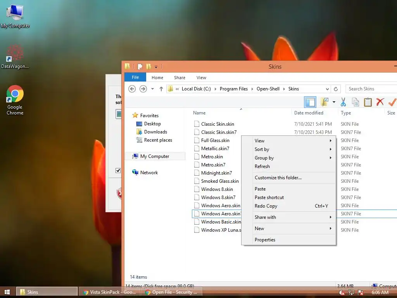Viewport: 397px width, 298px height.
Task: Switch to Vista SkinPack Chrome taskbar window
Action: pyautogui.click(x=110, y=292)
